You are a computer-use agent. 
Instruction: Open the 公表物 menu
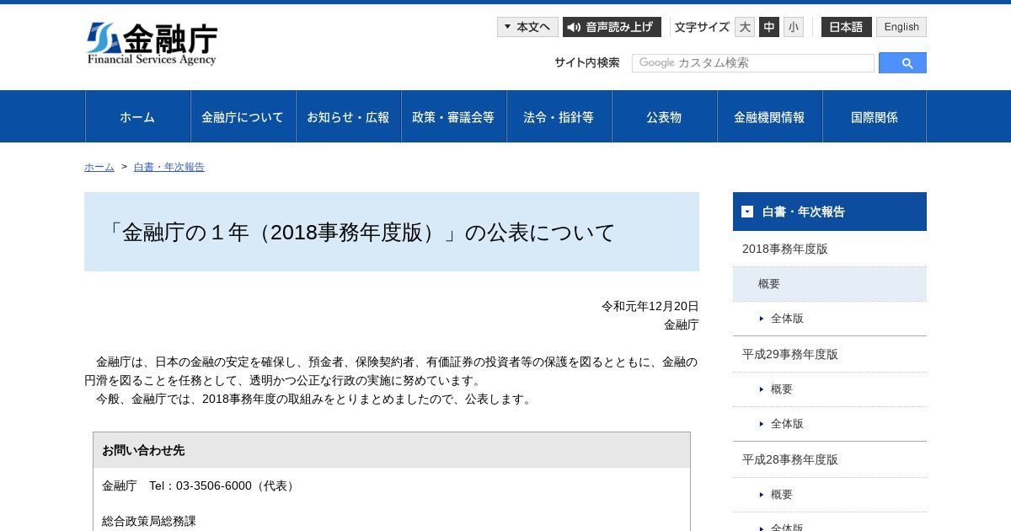(x=664, y=116)
